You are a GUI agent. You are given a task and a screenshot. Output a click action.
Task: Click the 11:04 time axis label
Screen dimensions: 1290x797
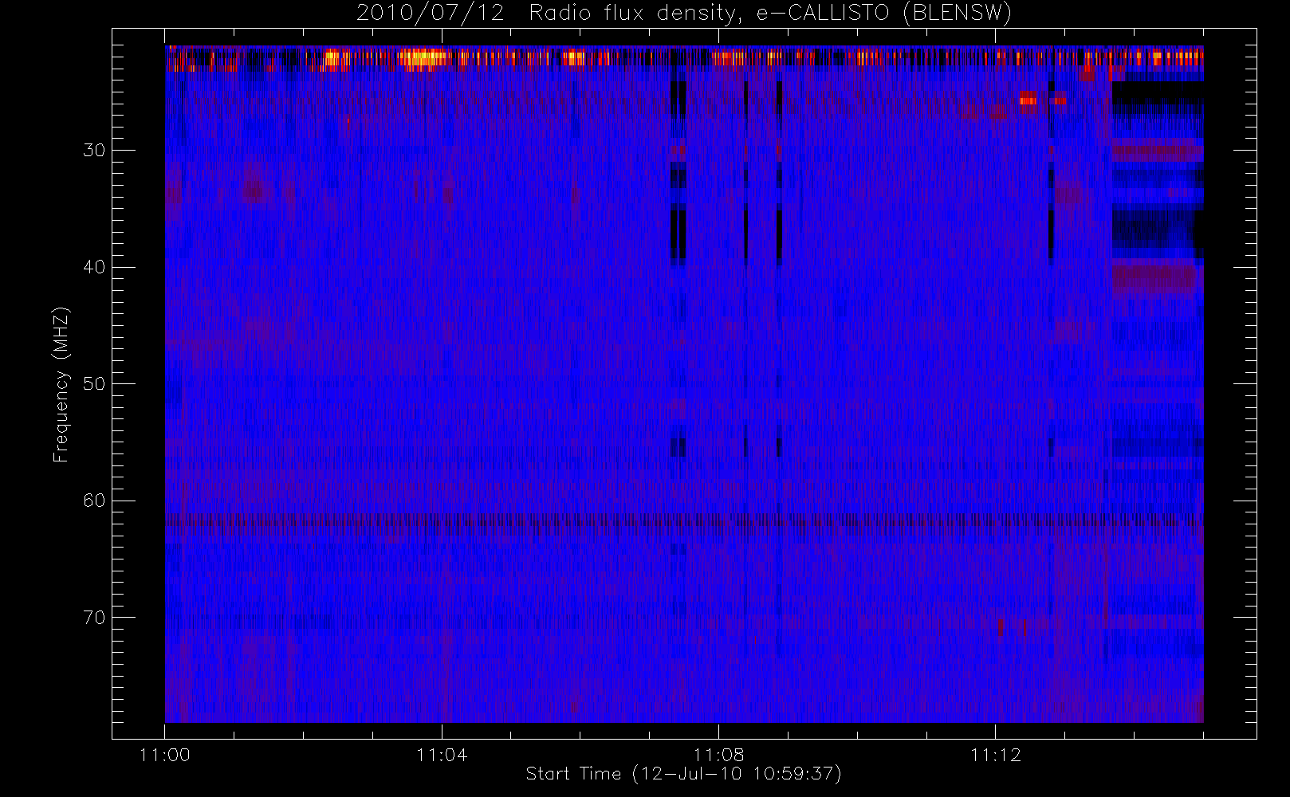pyautogui.click(x=442, y=755)
